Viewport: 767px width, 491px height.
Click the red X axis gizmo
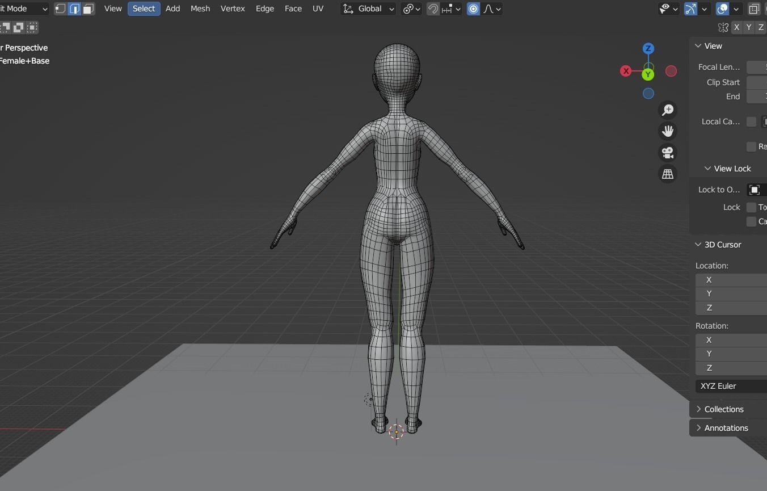tap(626, 71)
